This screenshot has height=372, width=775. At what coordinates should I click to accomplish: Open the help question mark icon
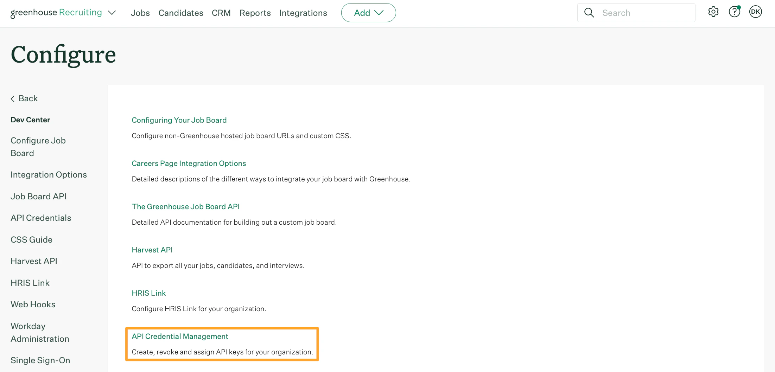[x=734, y=12]
